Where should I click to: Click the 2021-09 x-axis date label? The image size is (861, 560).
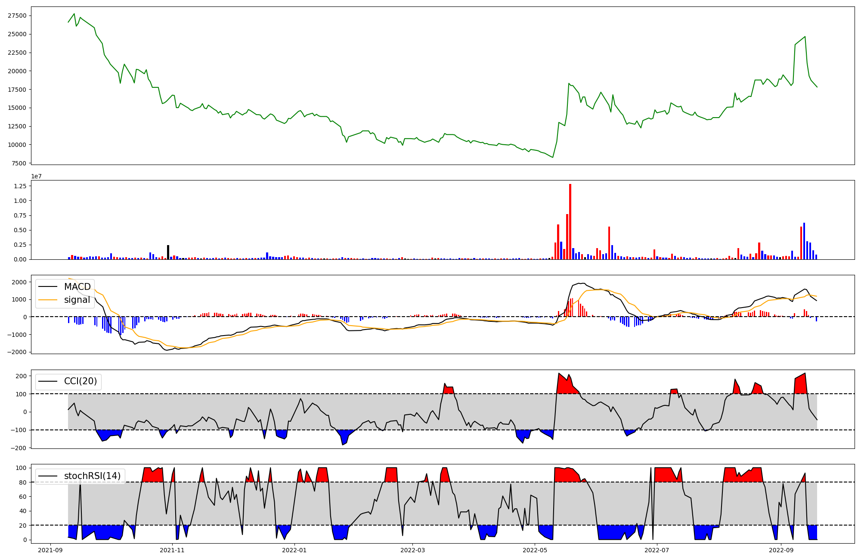51,550
